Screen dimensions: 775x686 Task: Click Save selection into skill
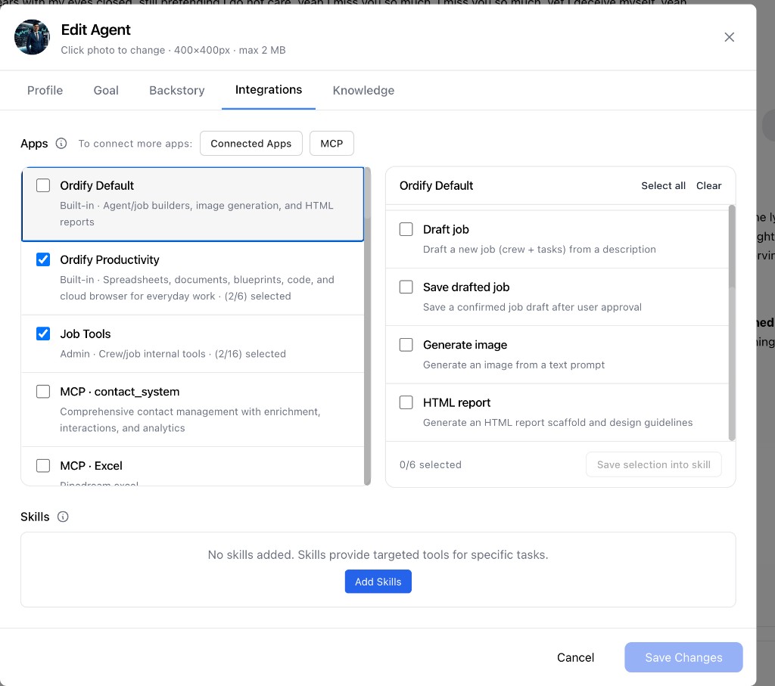pyautogui.click(x=653, y=464)
